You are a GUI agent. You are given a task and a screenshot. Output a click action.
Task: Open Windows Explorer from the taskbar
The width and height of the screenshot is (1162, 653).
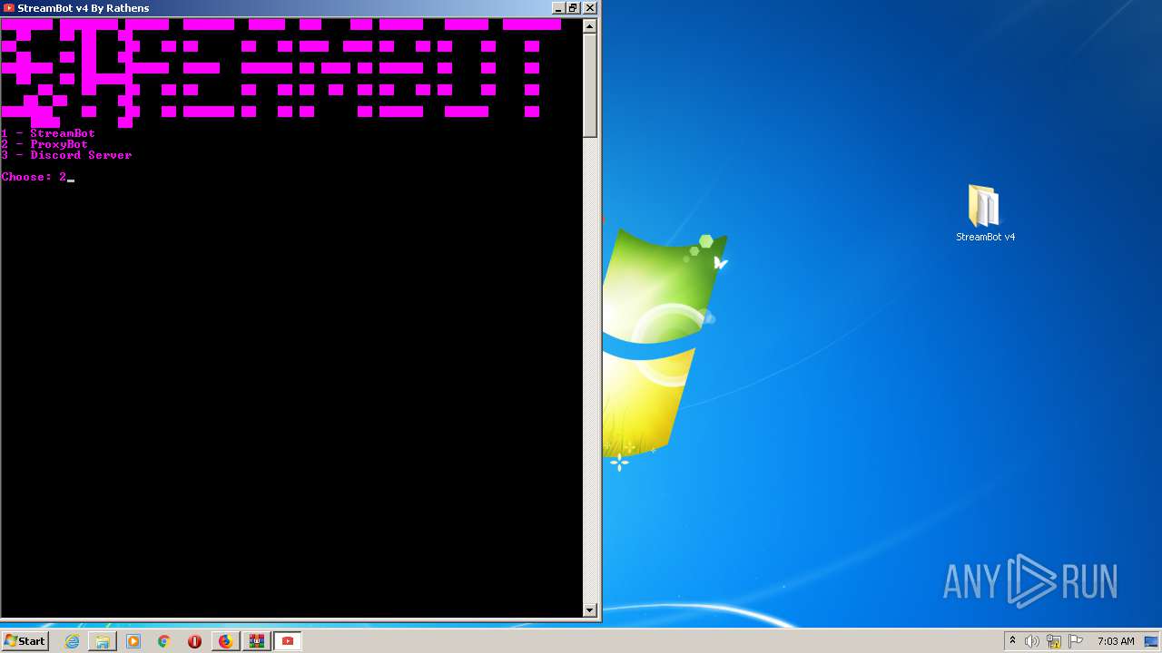(103, 641)
